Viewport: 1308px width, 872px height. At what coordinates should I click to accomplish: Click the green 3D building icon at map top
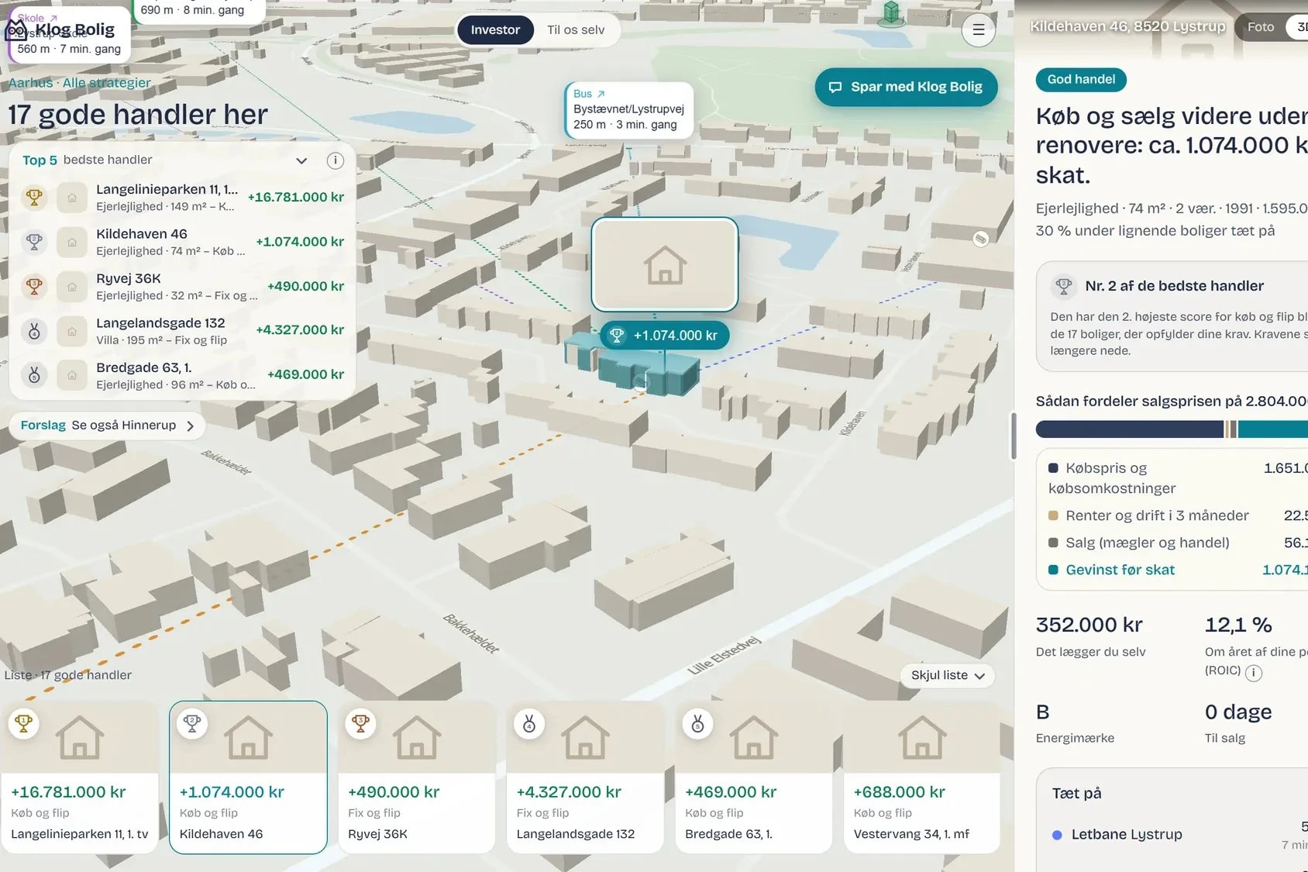(891, 12)
